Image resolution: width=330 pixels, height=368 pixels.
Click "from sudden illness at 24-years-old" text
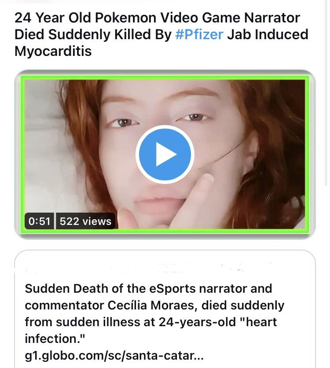pyautogui.click(x=130, y=322)
